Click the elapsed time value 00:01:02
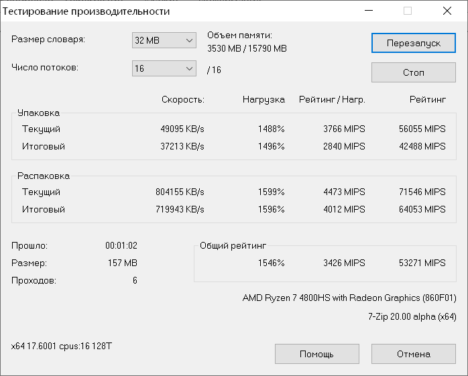The width and height of the screenshot is (468, 376). [121, 245]
